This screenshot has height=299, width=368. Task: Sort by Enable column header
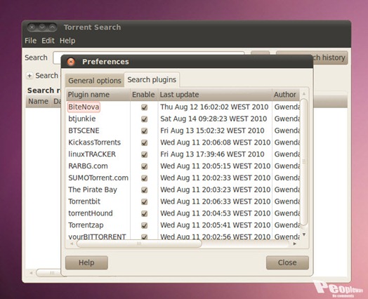click(x=143, y=95)
